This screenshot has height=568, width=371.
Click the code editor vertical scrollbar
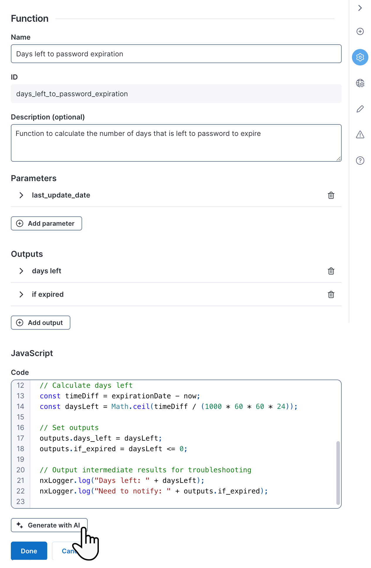coord(338,473)
